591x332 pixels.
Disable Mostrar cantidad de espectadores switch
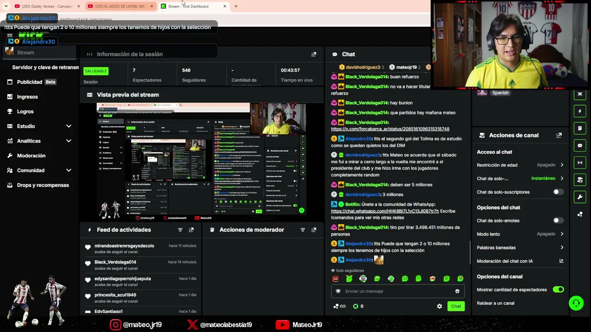(558, 290)
